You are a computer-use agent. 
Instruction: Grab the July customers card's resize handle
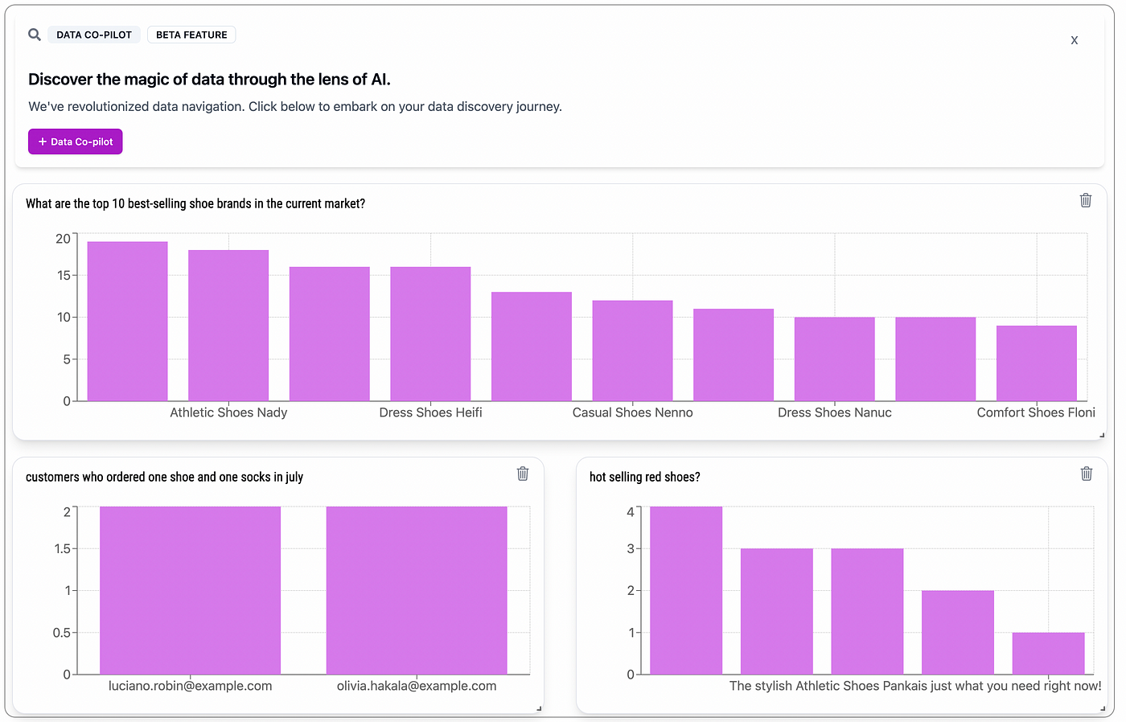[539, 708]
